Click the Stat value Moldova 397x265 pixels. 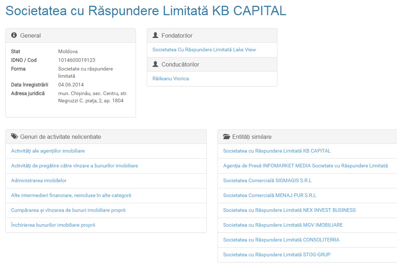click(68, 51)
